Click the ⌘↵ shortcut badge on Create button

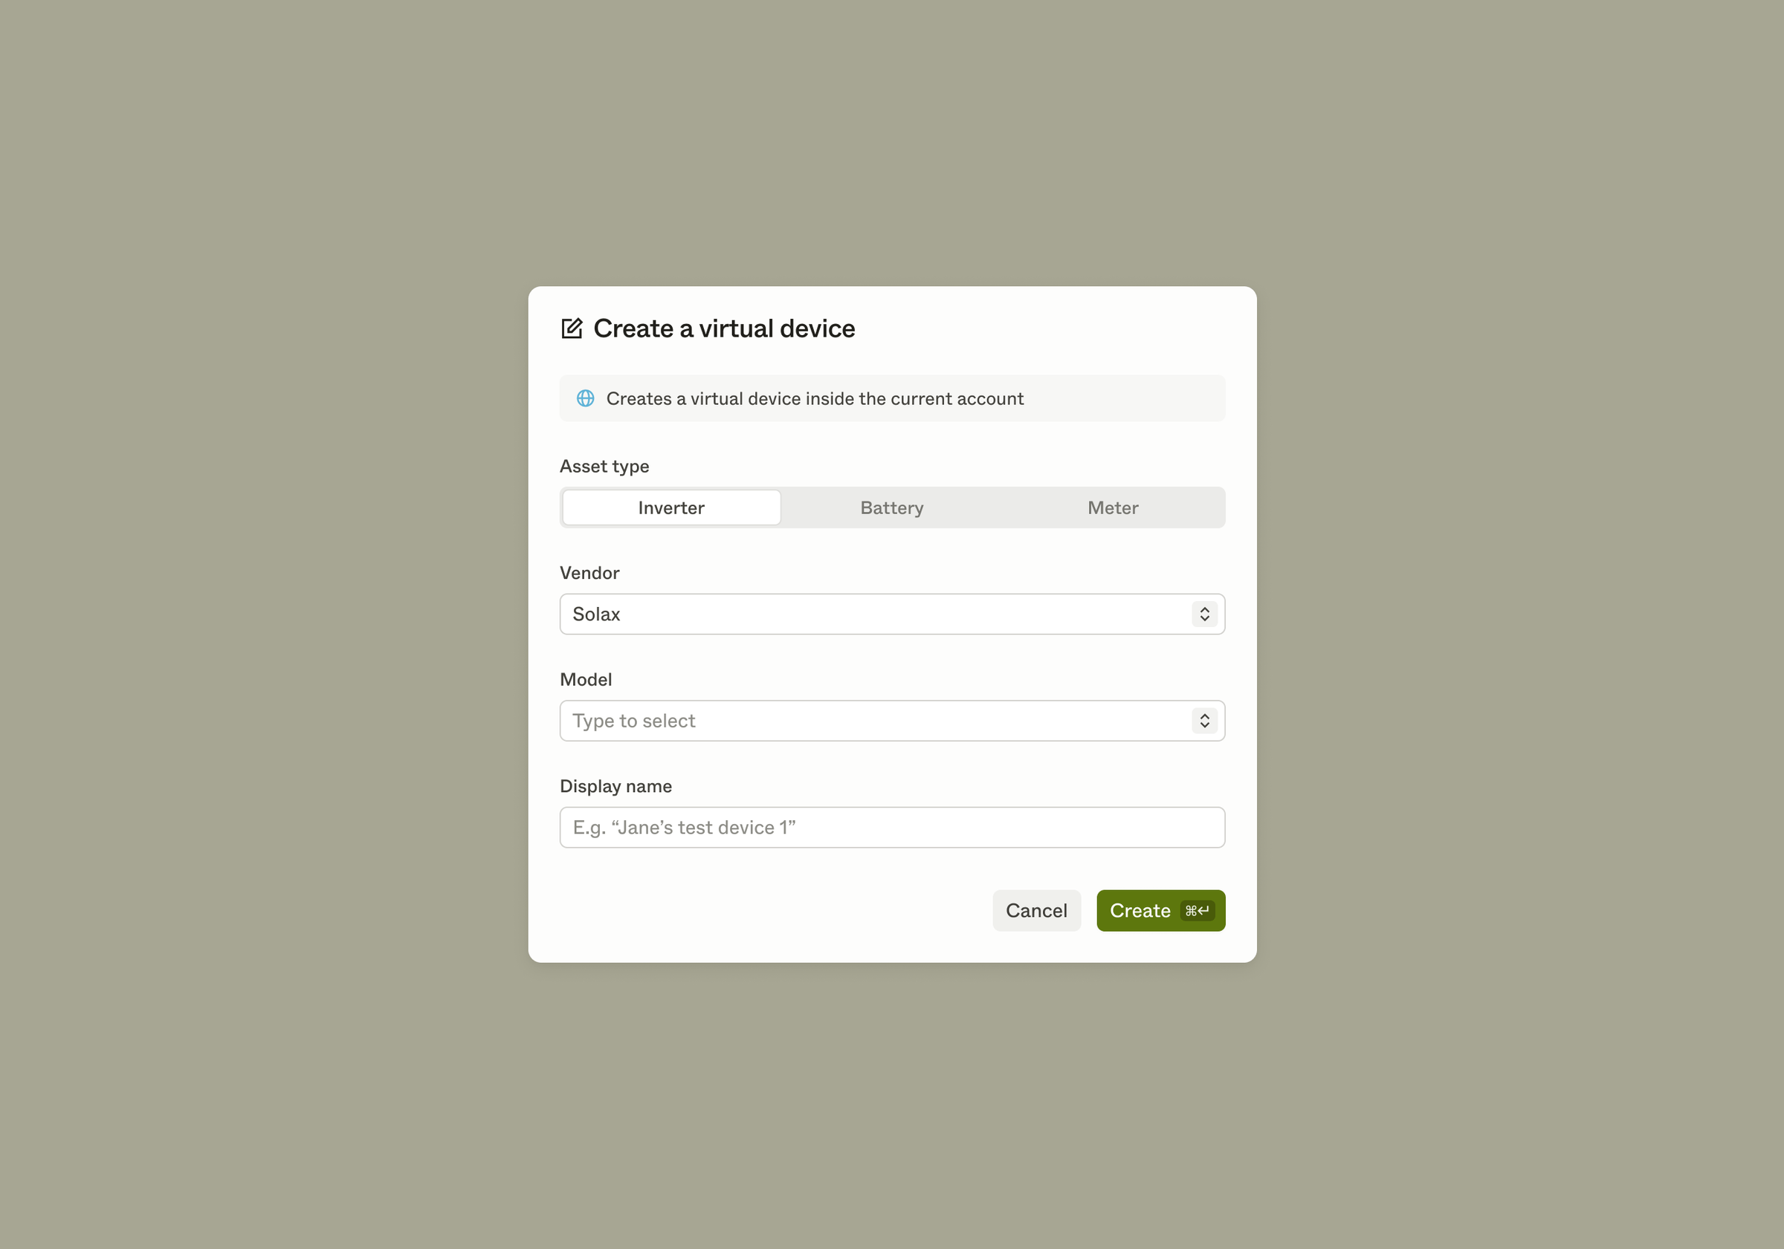[1196, 909]
